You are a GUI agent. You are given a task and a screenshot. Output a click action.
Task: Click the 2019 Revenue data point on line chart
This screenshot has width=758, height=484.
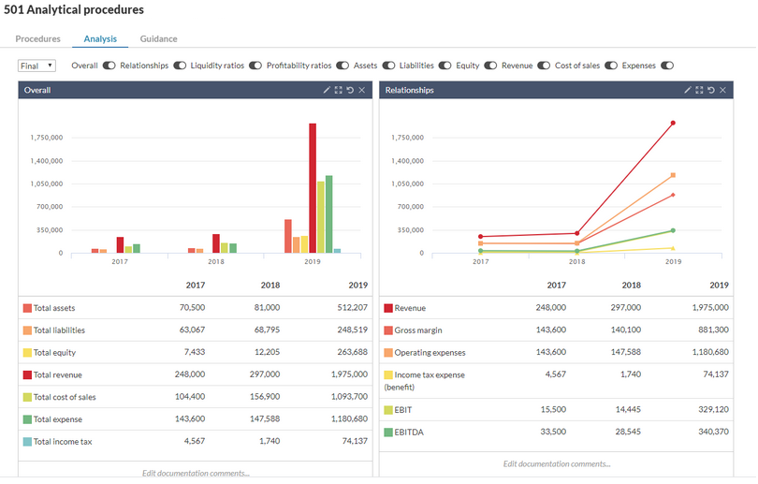click(673, 123)
